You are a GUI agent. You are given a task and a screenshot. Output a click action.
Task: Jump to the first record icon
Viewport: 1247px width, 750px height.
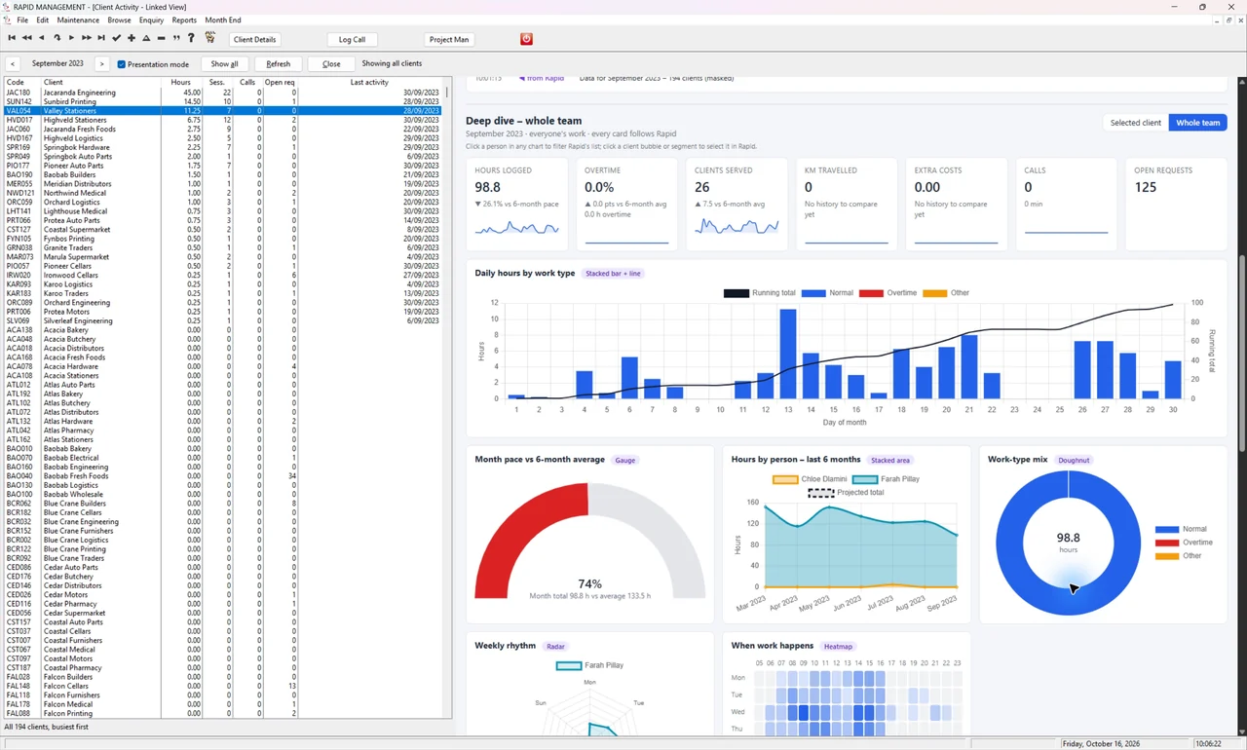click(12, 39)
